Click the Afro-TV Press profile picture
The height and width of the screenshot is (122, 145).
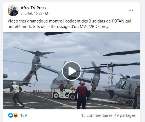point(13,11)
